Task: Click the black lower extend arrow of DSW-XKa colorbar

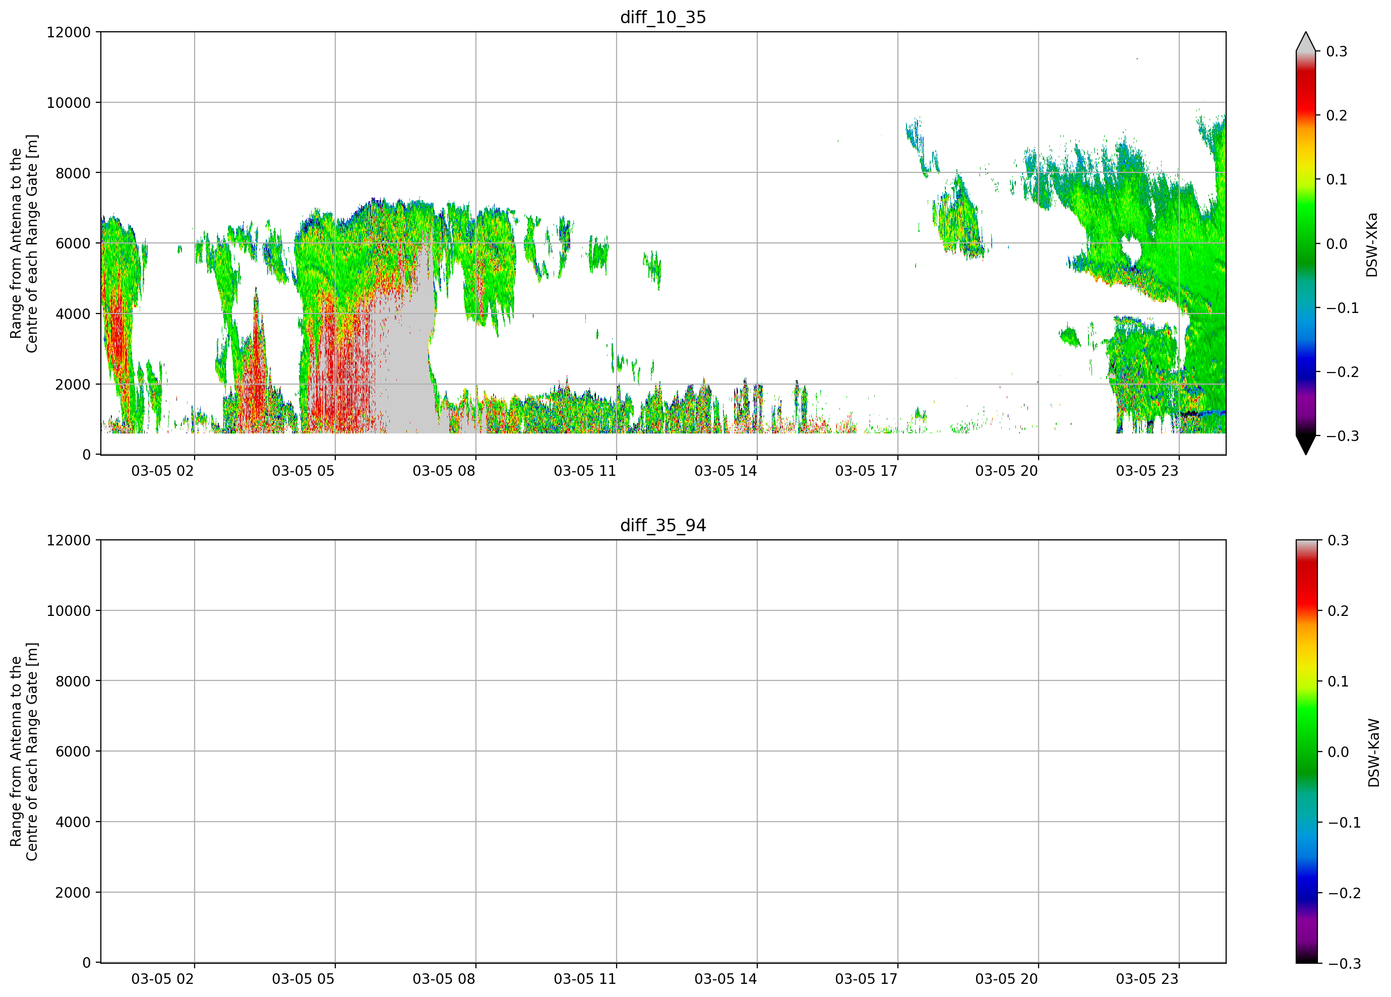Action: [1306, 445]
